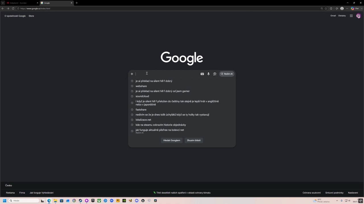Open Microsoft Store from the taskbar

61,201
